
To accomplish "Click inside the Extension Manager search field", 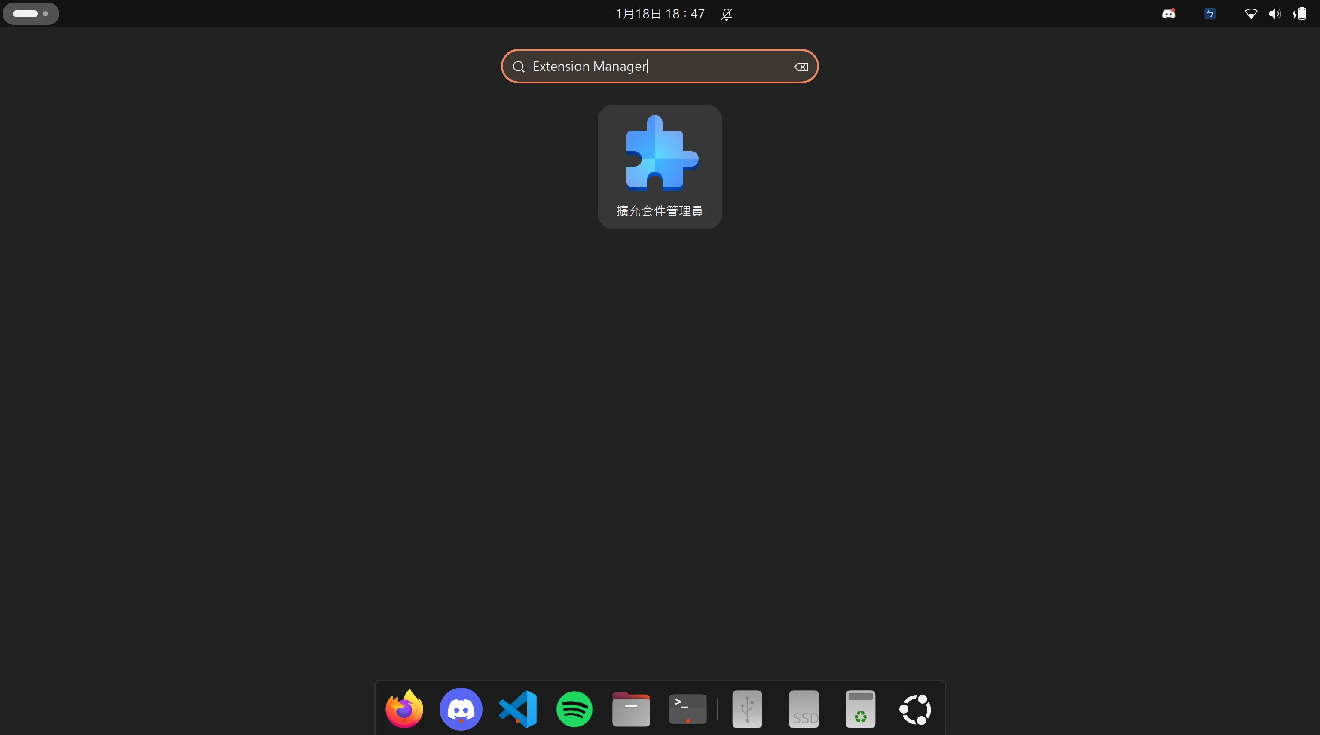I will pyautogui.click(x=656, y=67).
